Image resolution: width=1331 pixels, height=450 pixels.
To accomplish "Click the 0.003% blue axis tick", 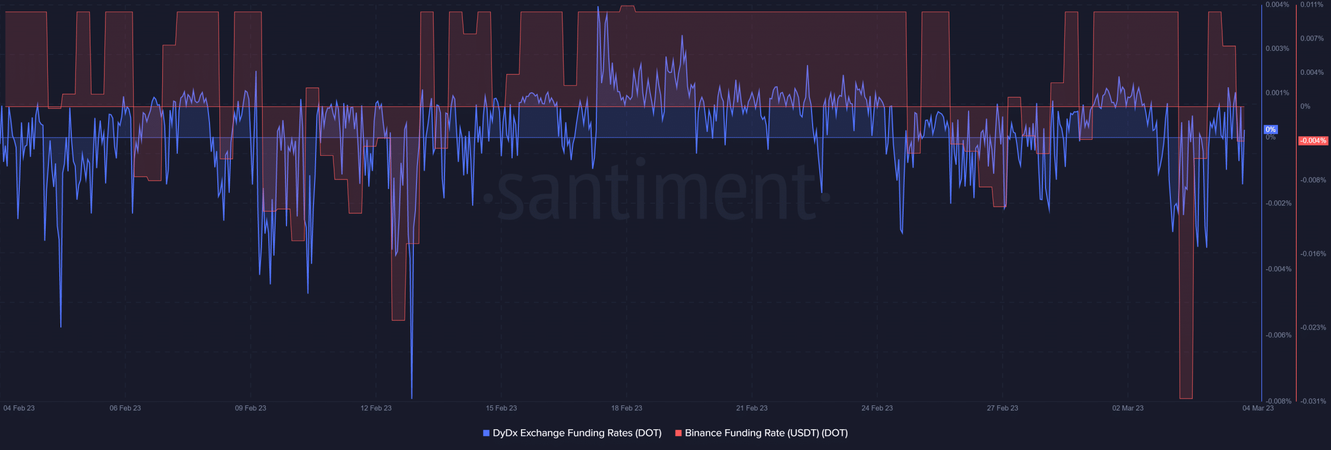I will [x=1277, y=48].
